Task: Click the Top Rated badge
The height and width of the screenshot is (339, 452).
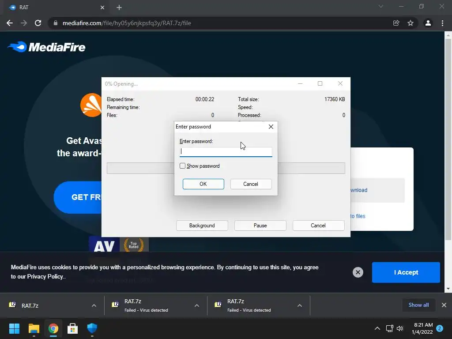Action: coord(134,245)
